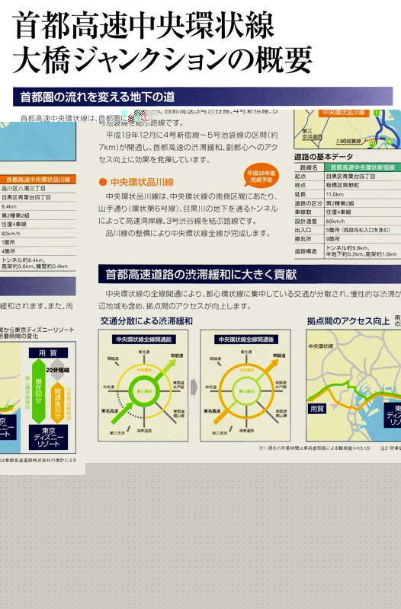This screenshot has width=401, height=609.
Task: Click the orange header cell '首都高速中央環状品川線'
Action: [x=37, y=180]
